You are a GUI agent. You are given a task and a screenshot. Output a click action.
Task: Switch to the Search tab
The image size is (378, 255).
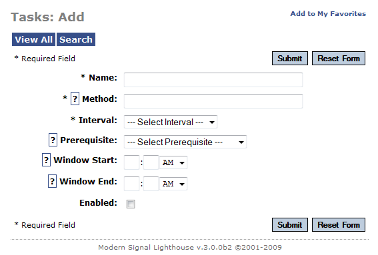point(76,39)
